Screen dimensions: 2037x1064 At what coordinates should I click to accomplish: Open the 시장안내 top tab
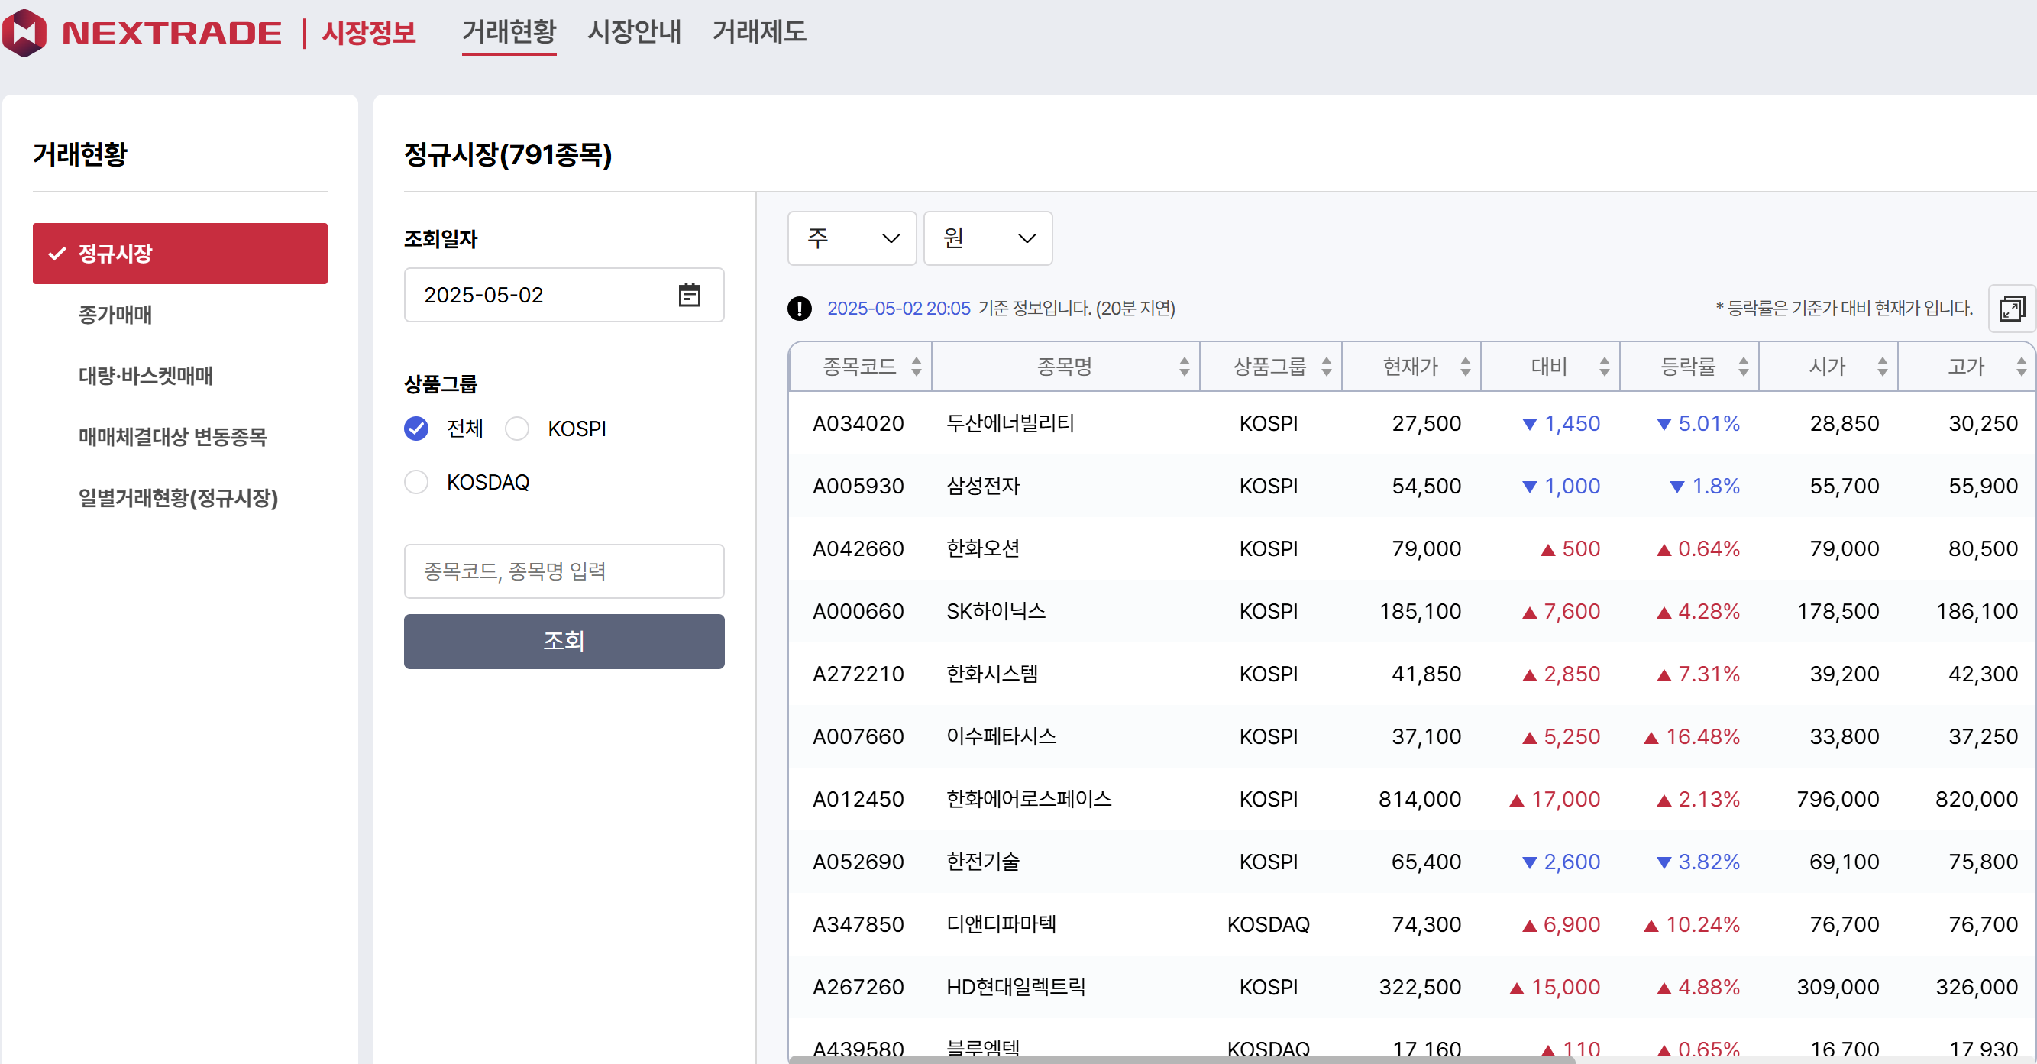tap(633, 32)
